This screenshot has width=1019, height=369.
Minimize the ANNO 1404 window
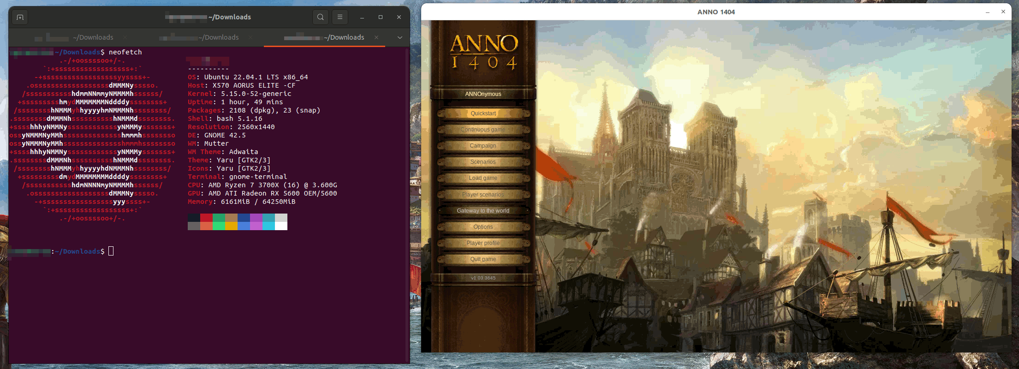point(988,12)
